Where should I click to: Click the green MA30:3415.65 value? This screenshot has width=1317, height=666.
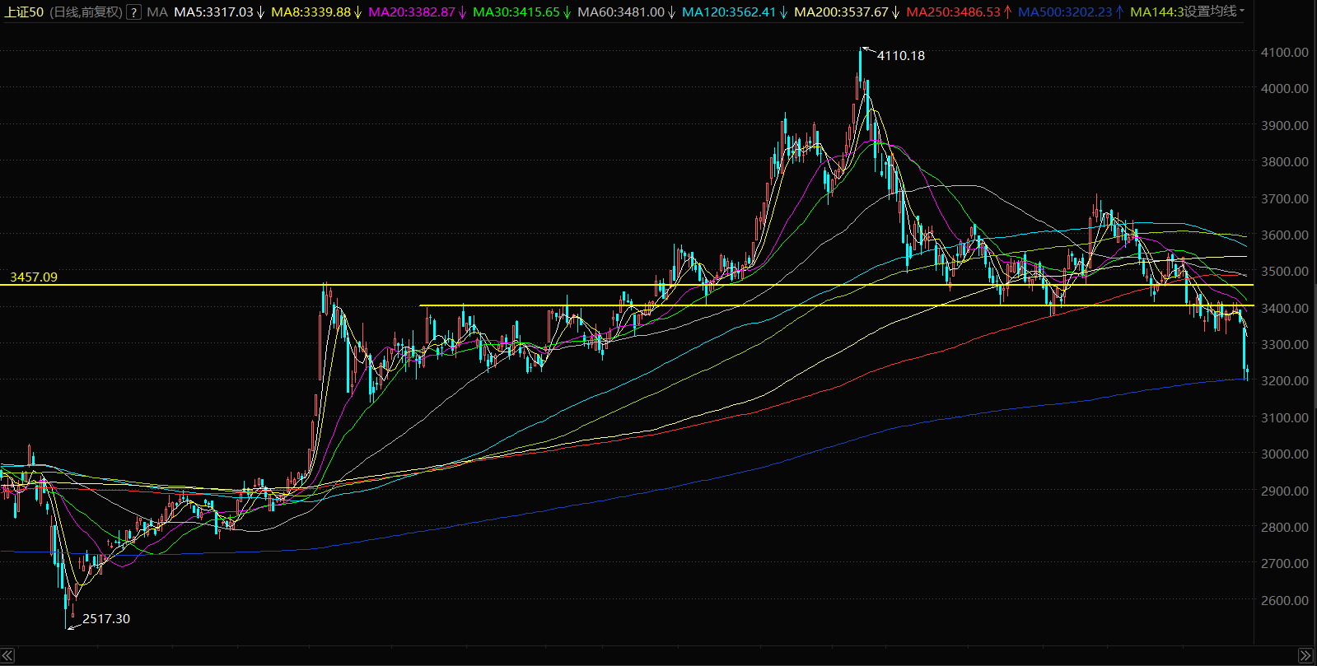pyautogui.click(x=516, y=12)
